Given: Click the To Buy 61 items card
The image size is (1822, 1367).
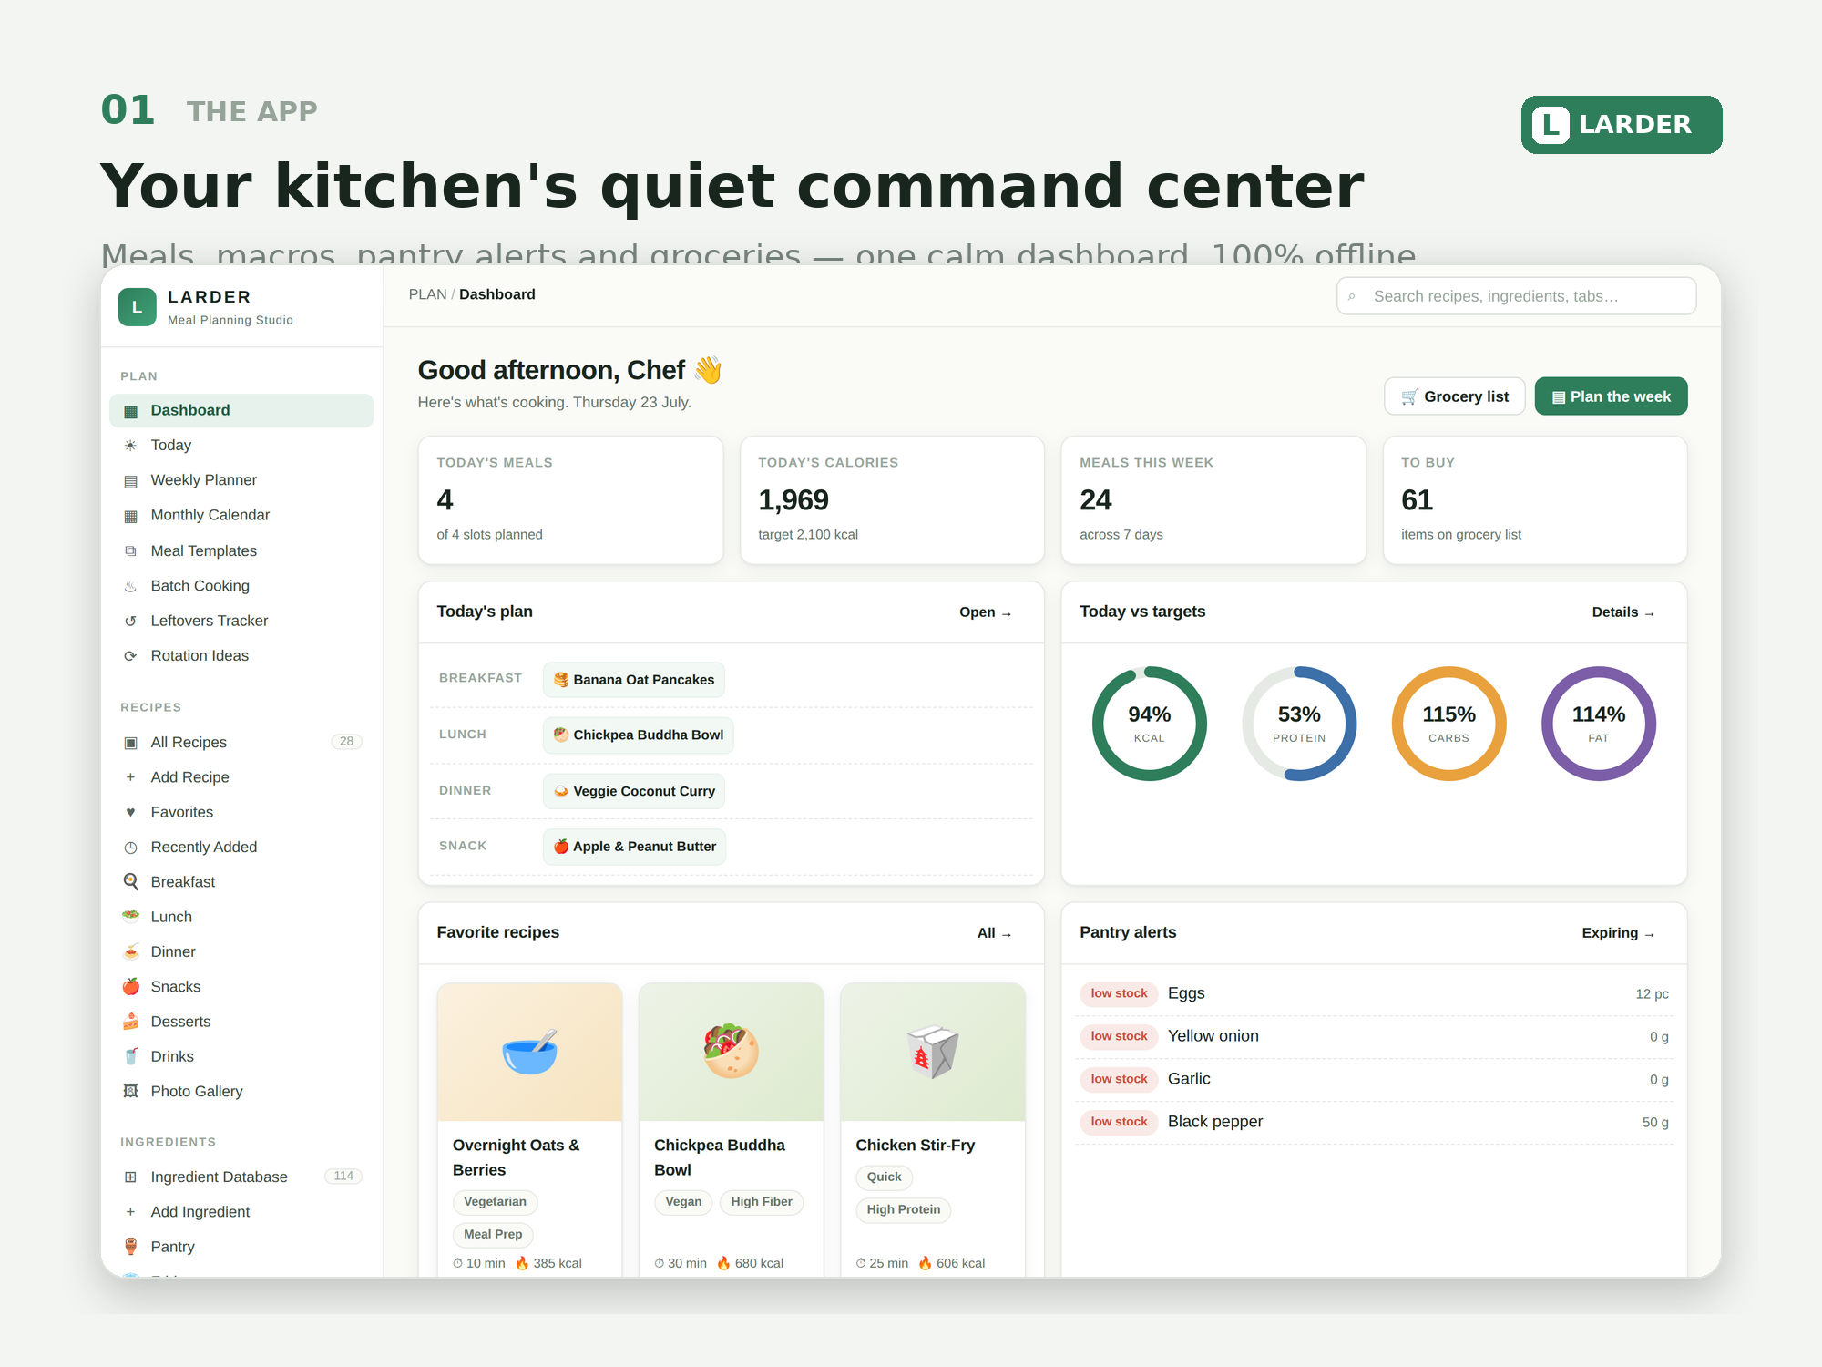Looking at the screenshot, I should 1535,500.
